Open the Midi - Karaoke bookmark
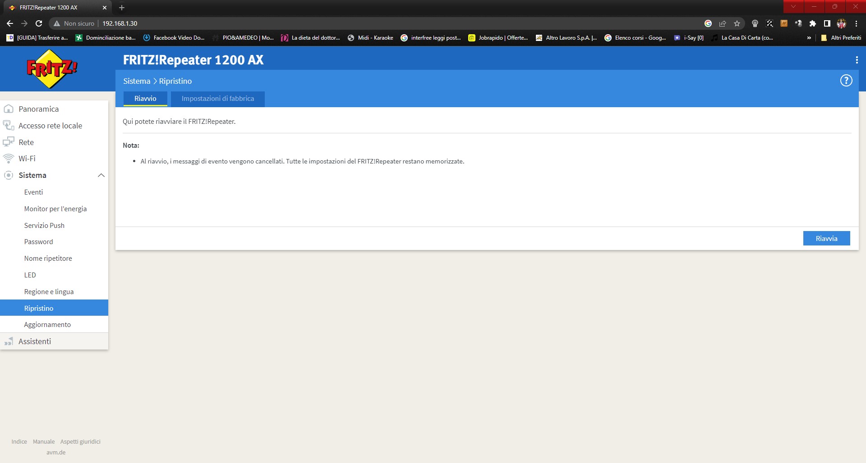 (x=371, y=38)
